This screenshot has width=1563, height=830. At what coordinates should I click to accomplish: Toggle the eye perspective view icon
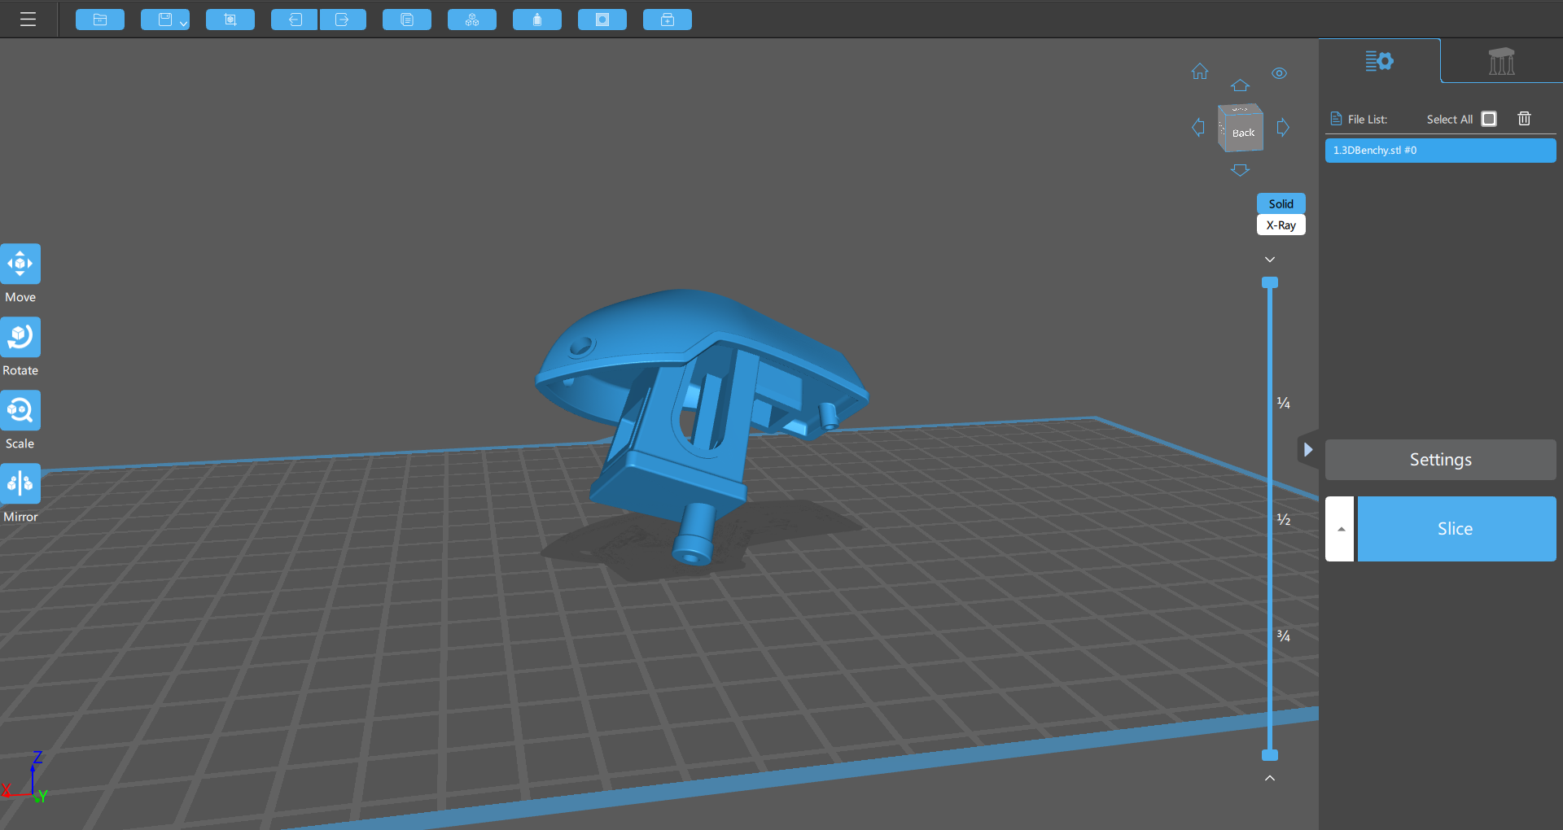[1280, 73]
